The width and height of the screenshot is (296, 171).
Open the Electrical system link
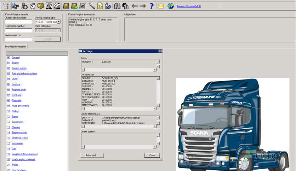coord(20,138)
